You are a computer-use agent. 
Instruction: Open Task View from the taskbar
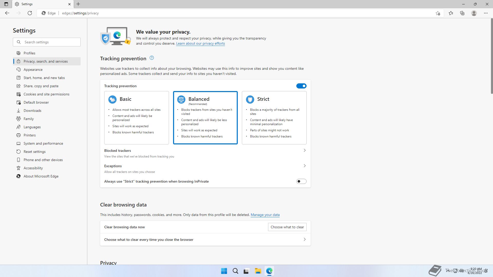click(x=246, y=271)
